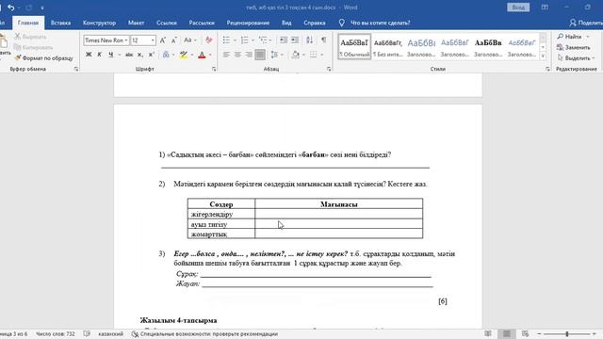Click Format Painter (Формат по образцу)
The height and width of the screenshot is (339, 603).
[x=43, y=58]
